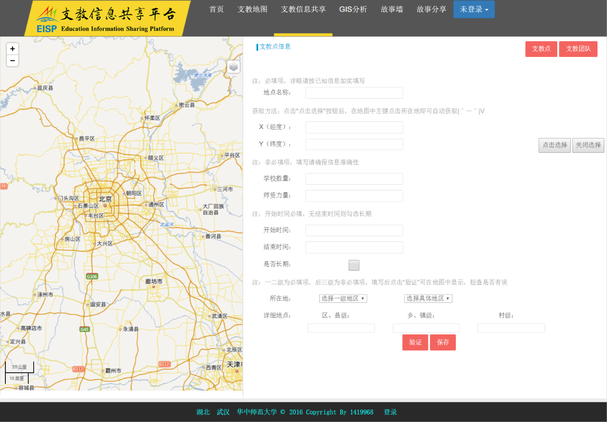Viewport: 607px width, 422px height.
Task: Toggle the 是否长期 checkbox
Action: tap(354, 265)
